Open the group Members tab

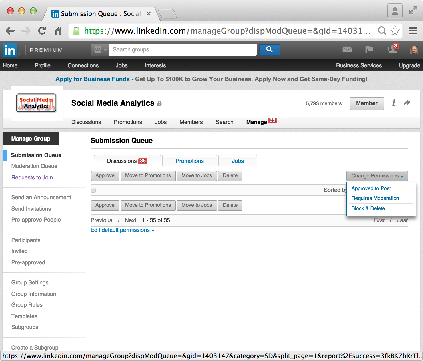pyautogui.click(x=191, y=122)
